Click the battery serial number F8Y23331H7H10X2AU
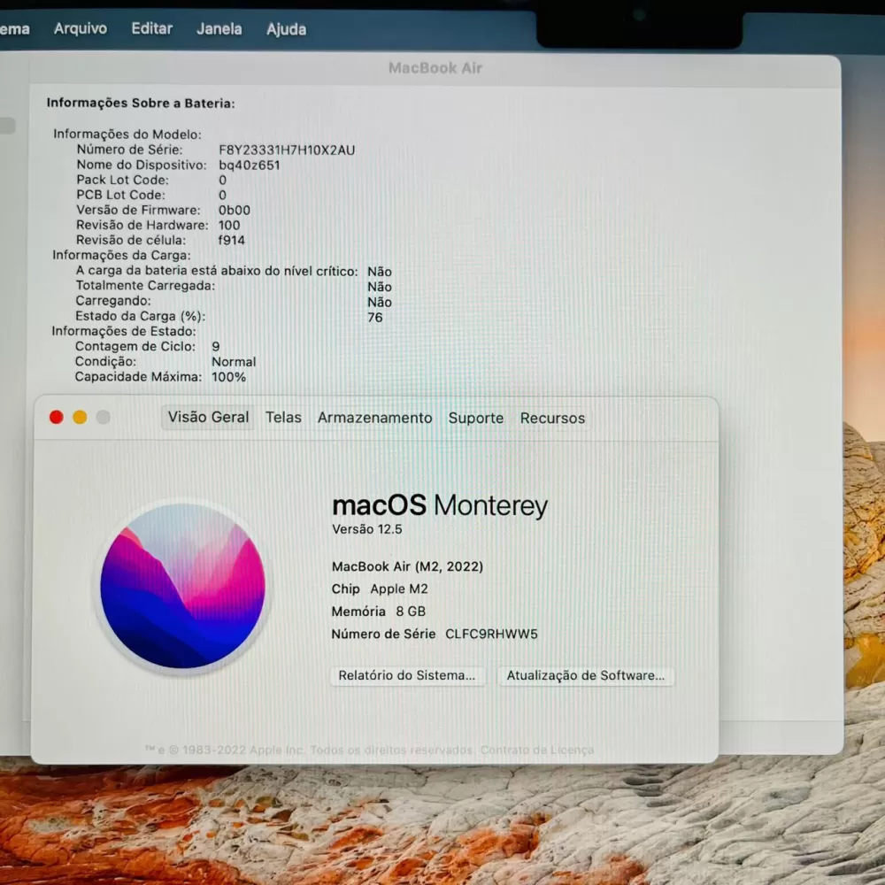Viewport: 885px width, 885px height. click(x=287, y=150)
